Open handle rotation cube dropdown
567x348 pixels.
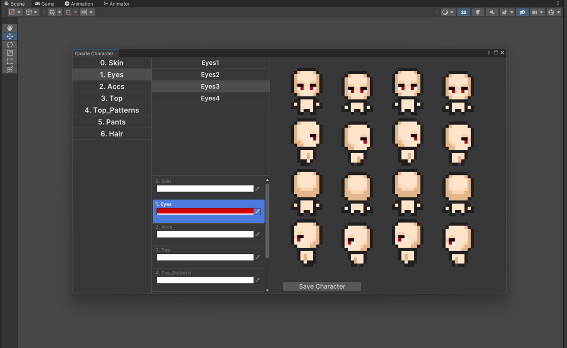32,12
